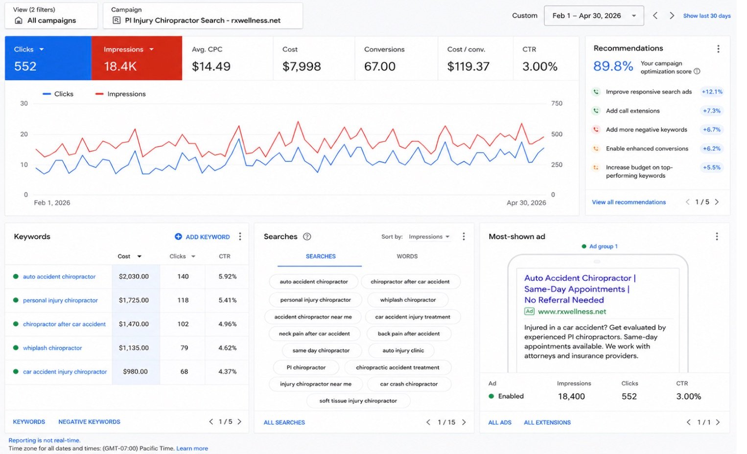Open the NEGATIVE KEYWORDS tab link
Screen dimensions: 747x454
pyautogui.click(x=89, y=422)
